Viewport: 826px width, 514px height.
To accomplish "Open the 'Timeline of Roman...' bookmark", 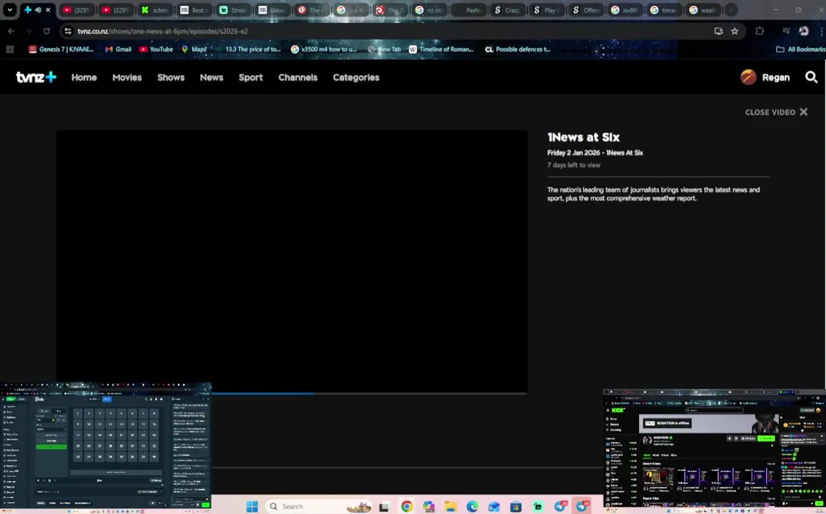I will [x=441, y=49].
